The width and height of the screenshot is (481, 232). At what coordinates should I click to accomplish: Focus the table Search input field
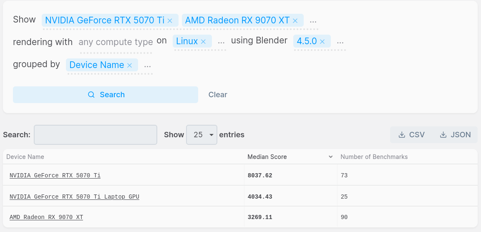pyautogui.click(x=96, y=135)
